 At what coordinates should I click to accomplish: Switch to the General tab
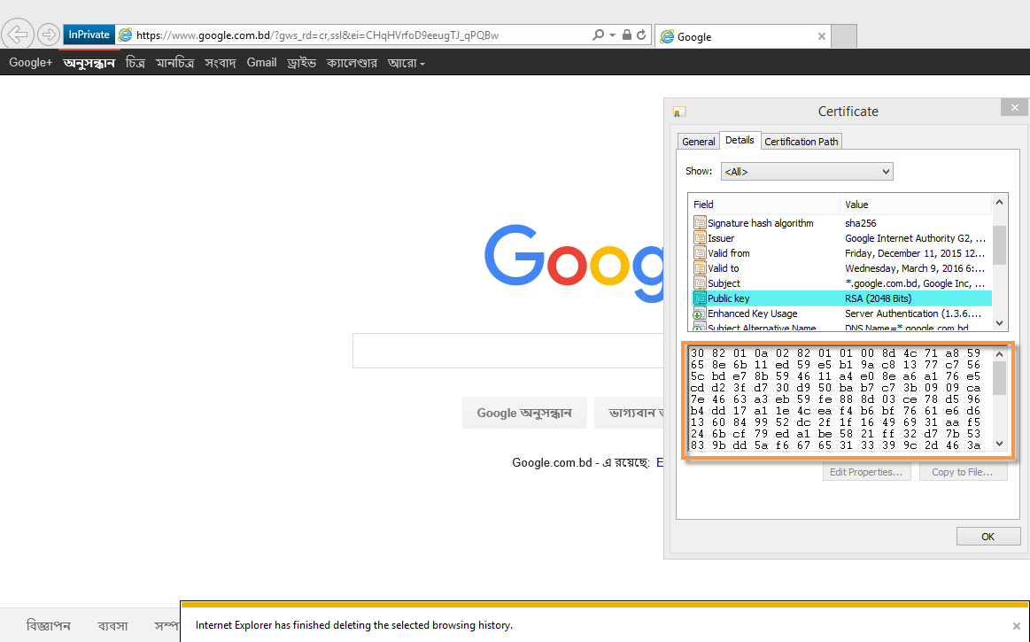coord(698,142)
